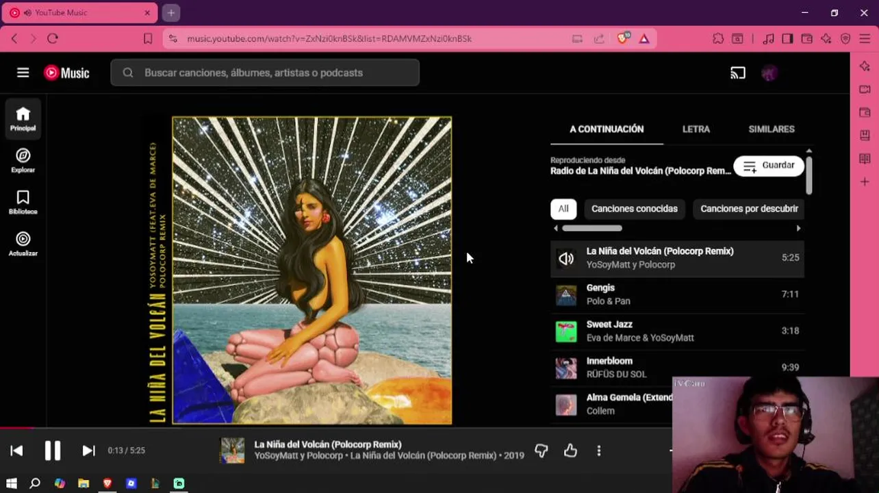
Task: Click the small album thumbnail in player bar
Action: [232, 451]
